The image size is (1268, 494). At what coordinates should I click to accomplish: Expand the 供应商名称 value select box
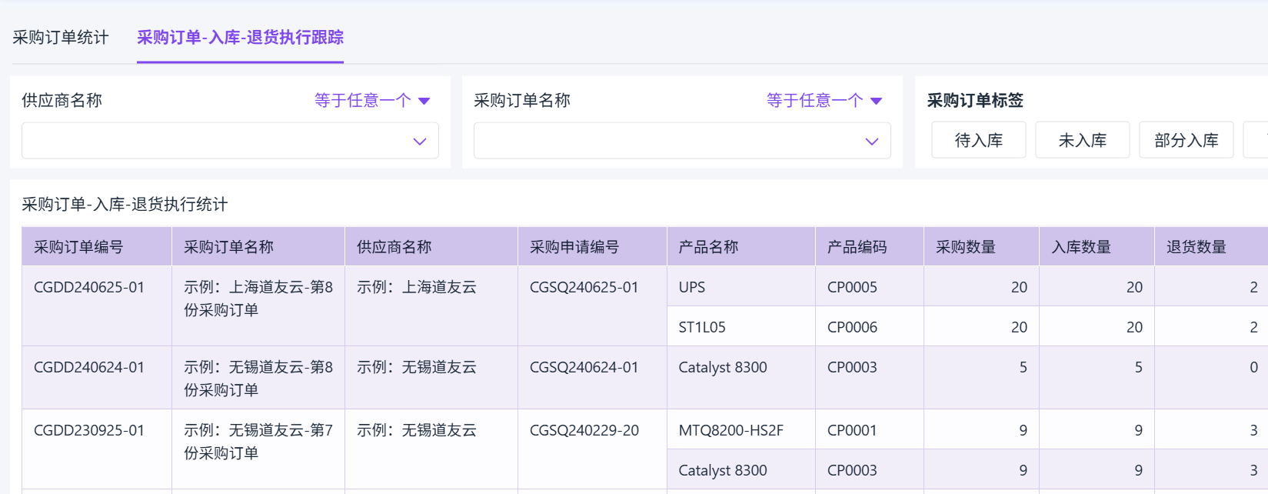pos(230,141)
